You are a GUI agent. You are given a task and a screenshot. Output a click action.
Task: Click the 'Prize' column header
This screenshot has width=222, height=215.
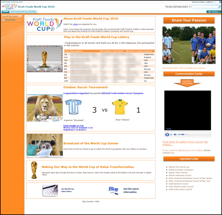point(67,51)
